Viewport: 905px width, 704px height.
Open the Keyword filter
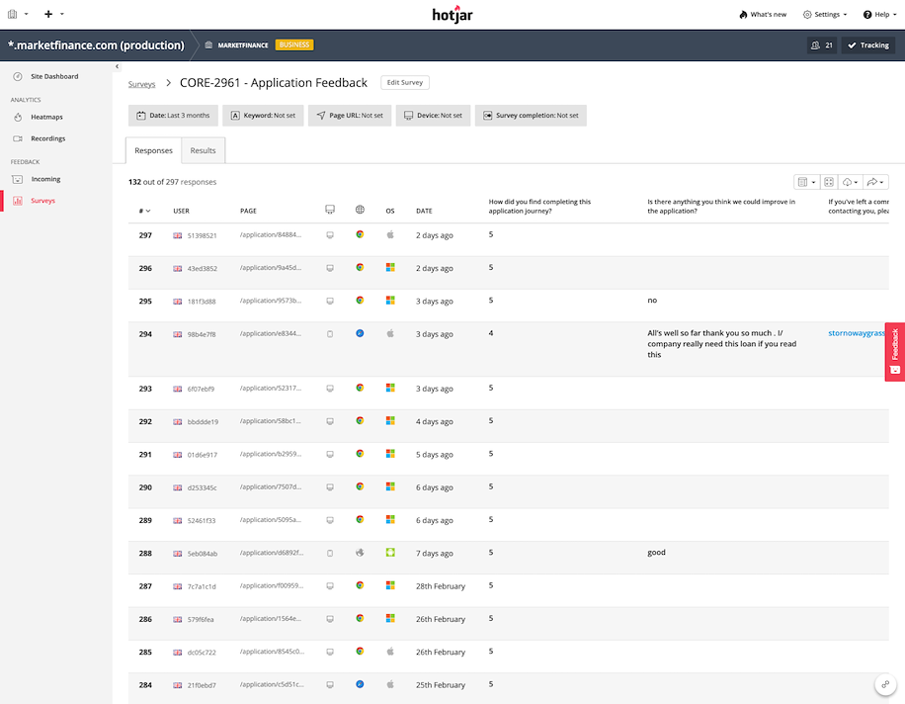[263, 116]
